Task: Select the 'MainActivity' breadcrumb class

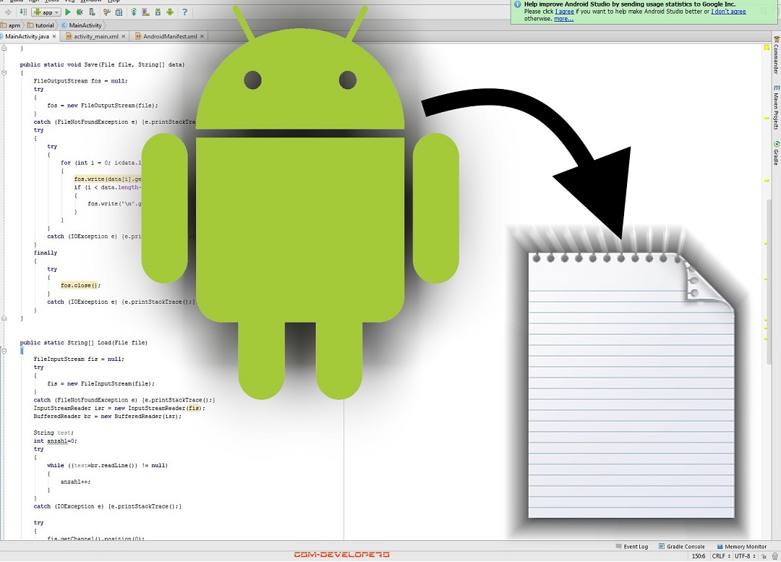Action: tap(81, 25)
